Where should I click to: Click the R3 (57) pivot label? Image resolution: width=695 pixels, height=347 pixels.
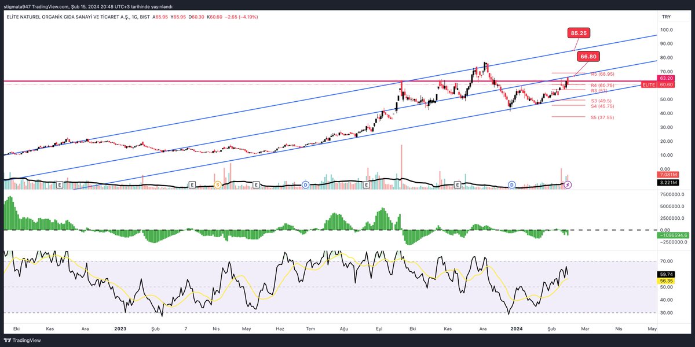(x=599, y=91)
